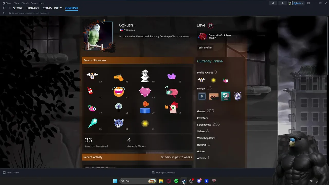Open the Reviews 6 link
This screenshot has width=329, height=185.
(x=204, y=144)
